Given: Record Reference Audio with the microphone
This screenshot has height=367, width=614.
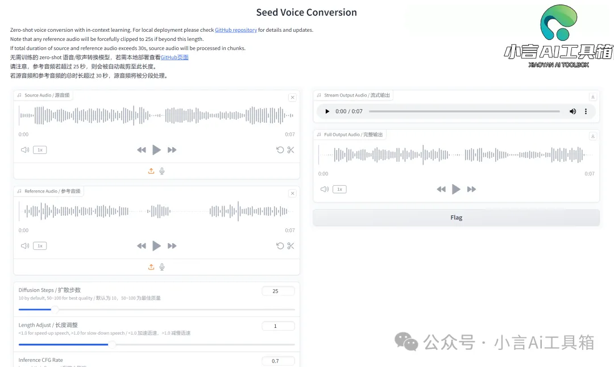Looking at the screenshot, I should (x=162, y=267).
